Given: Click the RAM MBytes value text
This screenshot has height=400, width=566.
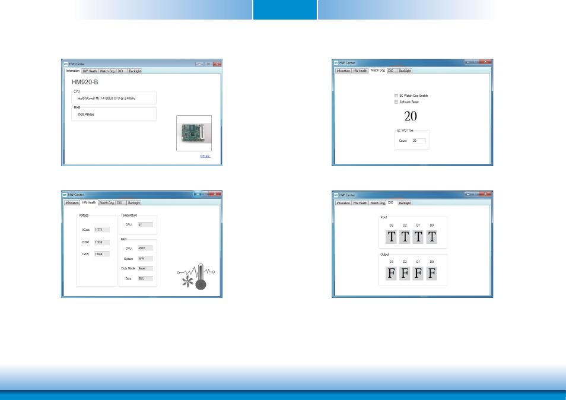Looking at the screenshot, I should point(85,115).
